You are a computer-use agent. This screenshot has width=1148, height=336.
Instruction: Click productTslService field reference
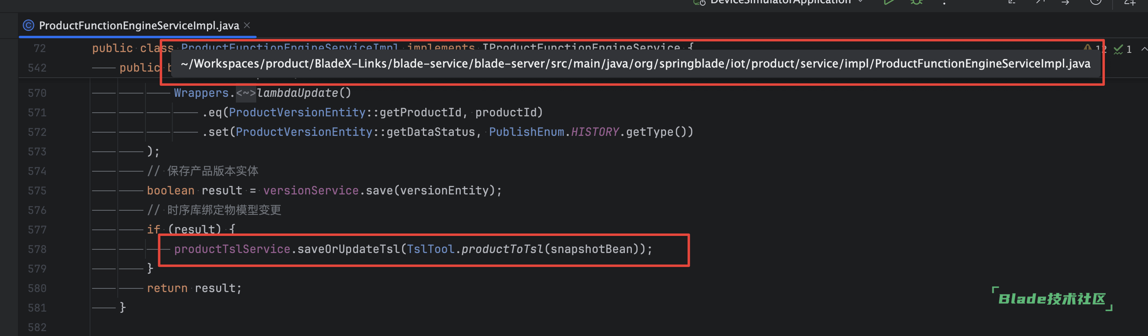pos(232,249)
